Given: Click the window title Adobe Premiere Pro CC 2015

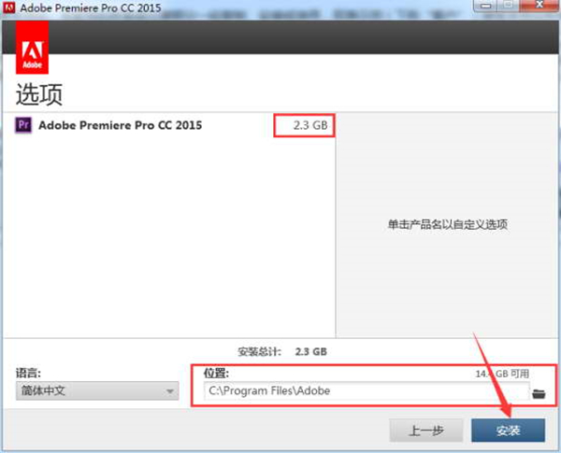Looking at the screenshot, I should pyautogui.click(x=91, y=7).
